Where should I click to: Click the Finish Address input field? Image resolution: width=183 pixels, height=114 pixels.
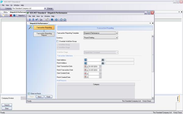coord(94,63)
